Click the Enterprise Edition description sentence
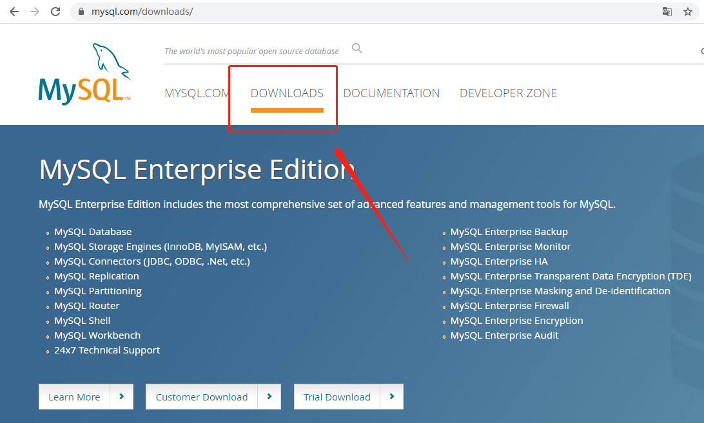 pyautogui.click(x=327, y=205)
